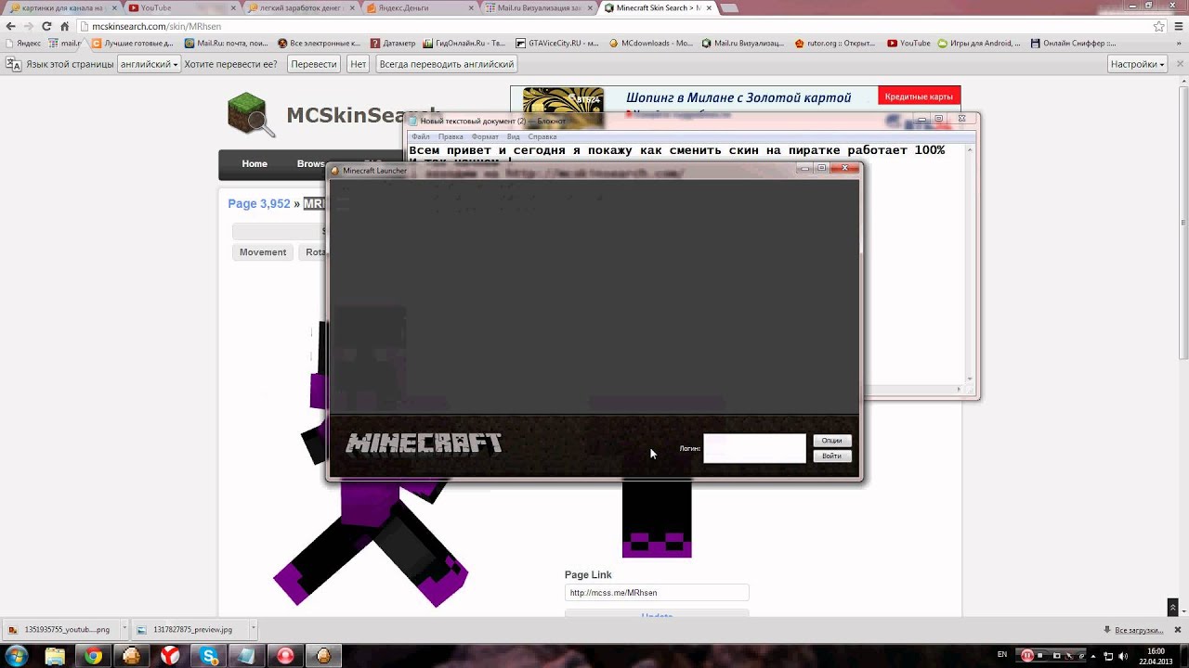
Task: Open Вид menu in Notepad
Action: point(513,136)
